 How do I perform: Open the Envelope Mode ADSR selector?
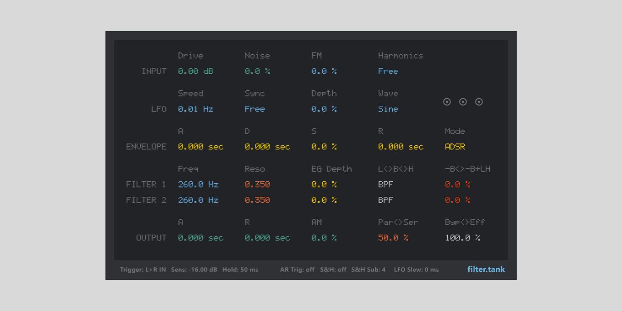pyautogui.click(x=455, y=147)
